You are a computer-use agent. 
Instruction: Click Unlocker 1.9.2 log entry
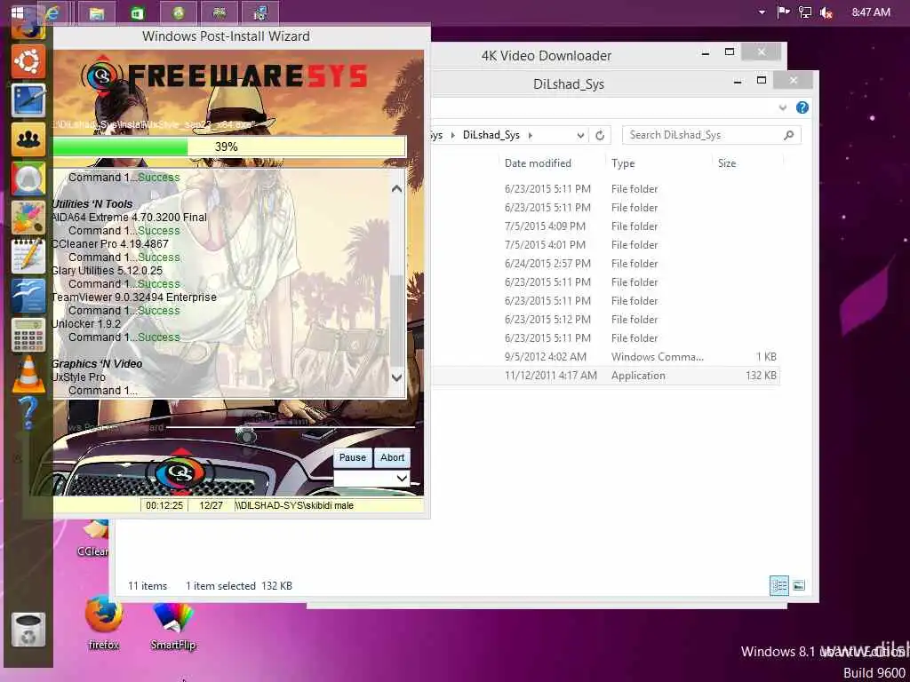(86, 324)
